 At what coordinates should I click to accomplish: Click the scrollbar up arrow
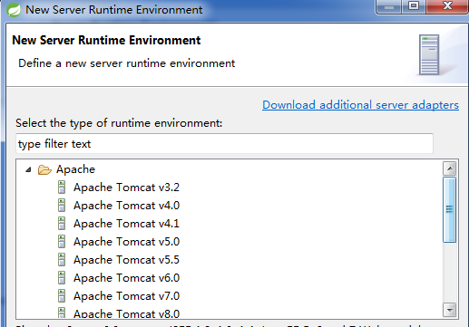point(450,168)
